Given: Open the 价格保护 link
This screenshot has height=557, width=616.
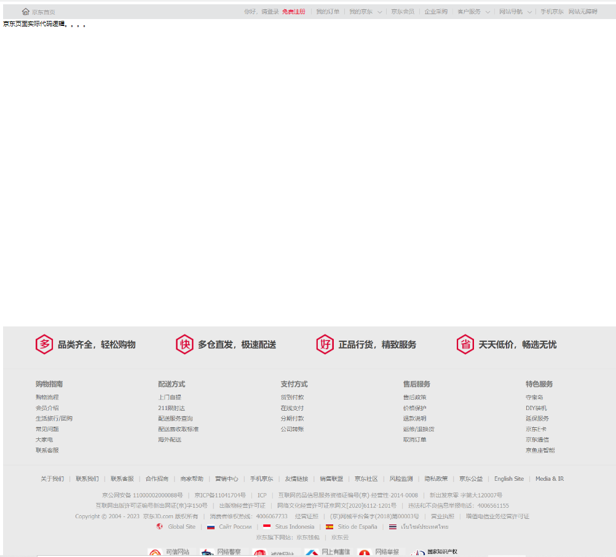Looking at the screenshot, I should [x=415, y=408].
